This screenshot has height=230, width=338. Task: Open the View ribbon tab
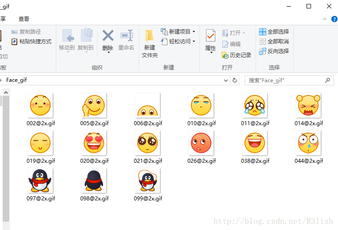click(x=24, y=19)
